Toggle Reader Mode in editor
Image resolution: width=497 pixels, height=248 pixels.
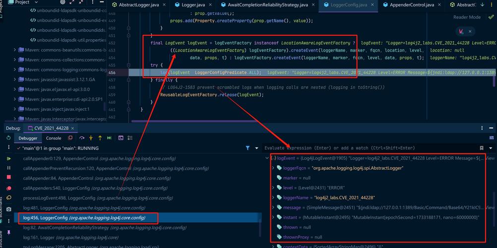467,17
